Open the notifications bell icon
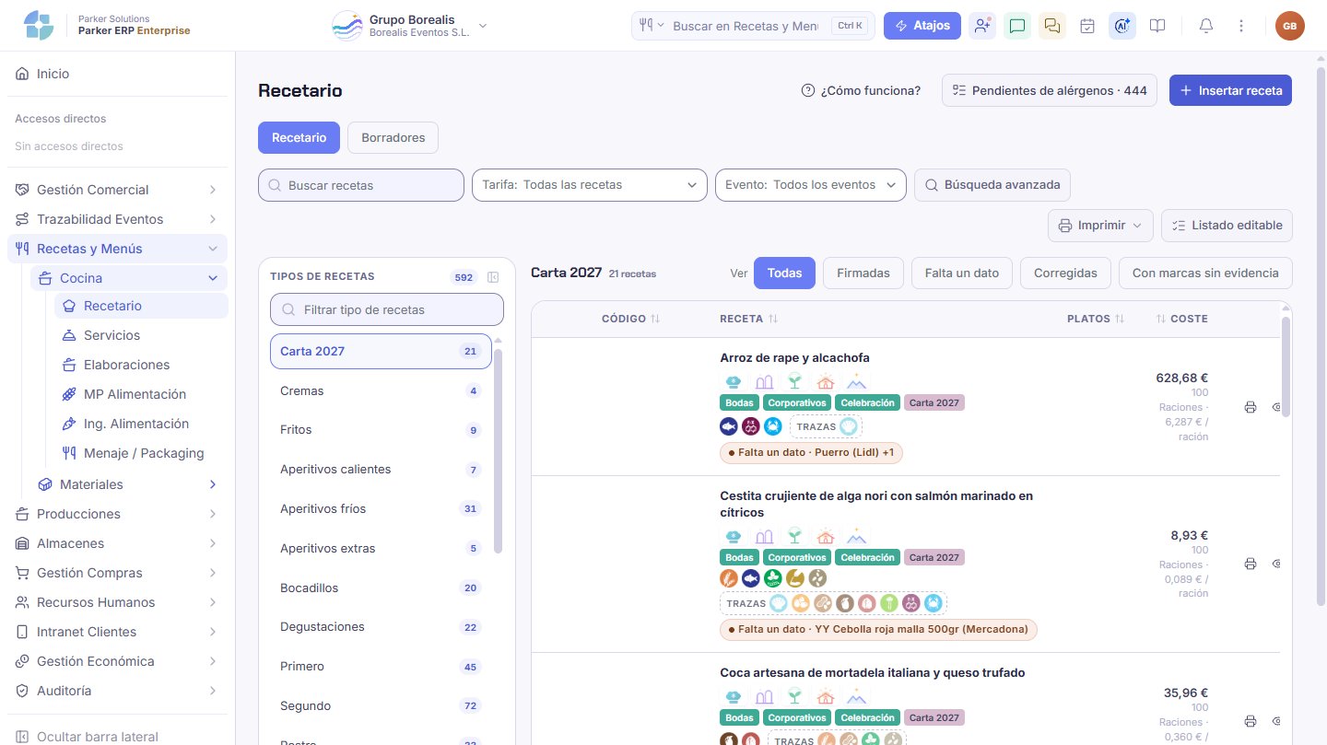This screenshot has width=1327, height=745. 1205,26
